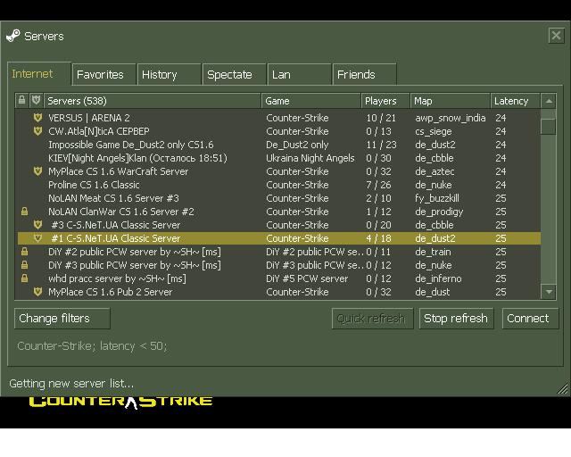Select DiY #3 public PCW server name
Image resolution: width=571 pixels, height=457 pixels.
[x=135, y=265]
